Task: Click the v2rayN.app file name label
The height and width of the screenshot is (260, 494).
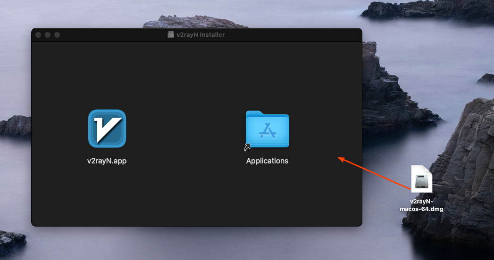Action: (107, 161)
